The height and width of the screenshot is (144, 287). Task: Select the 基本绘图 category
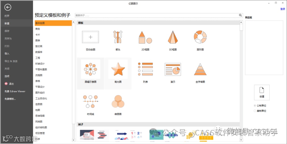[x=53, y=23]
